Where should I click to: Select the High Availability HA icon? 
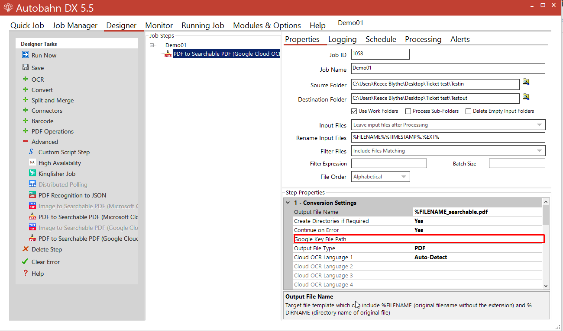point(32,163)
